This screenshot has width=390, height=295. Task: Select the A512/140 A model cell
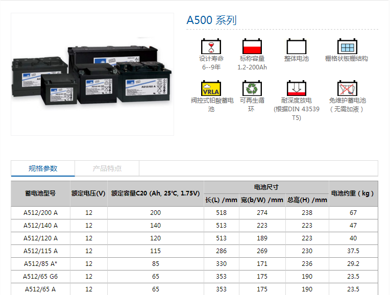[x=40, y=225]
